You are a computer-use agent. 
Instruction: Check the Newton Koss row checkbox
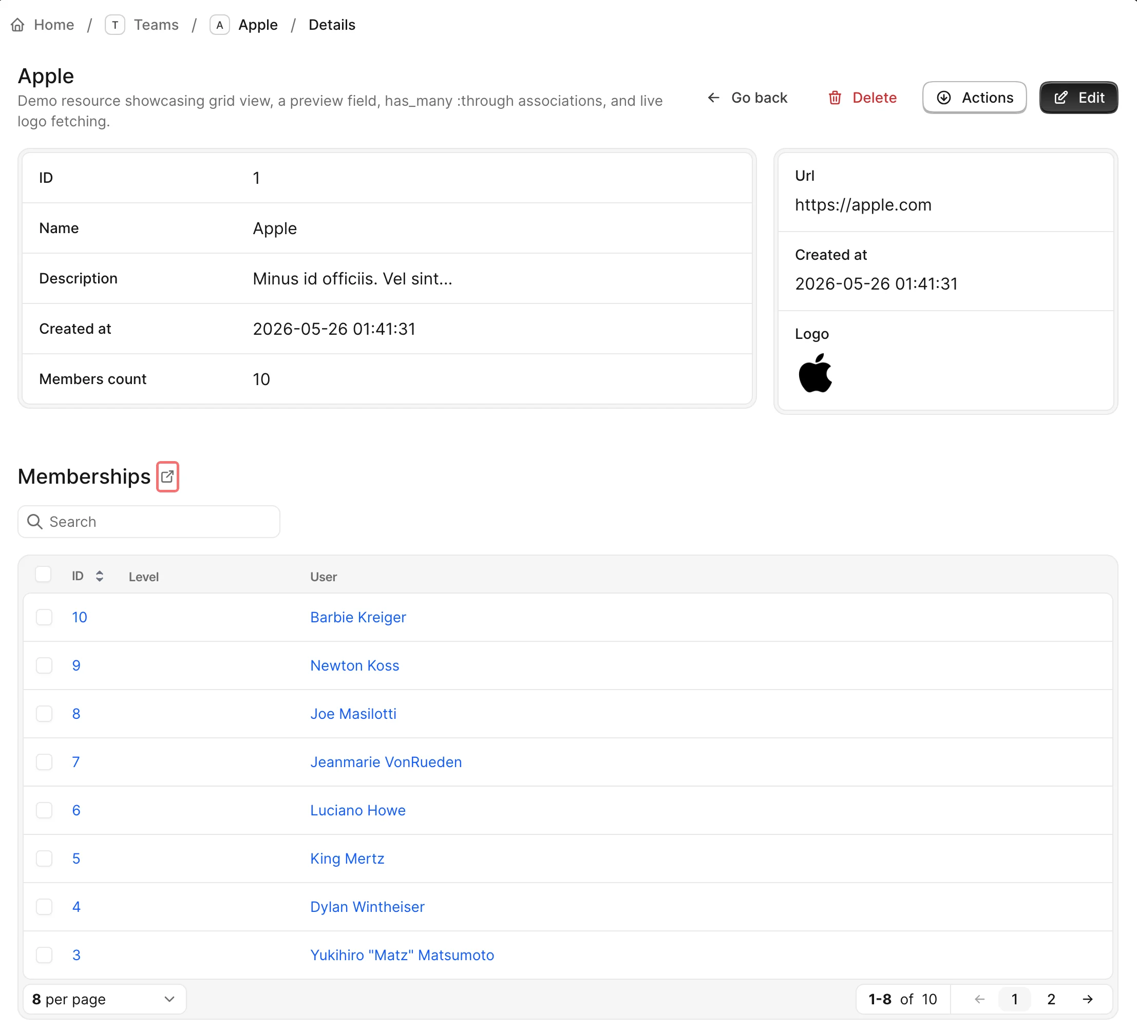(44, 665)
